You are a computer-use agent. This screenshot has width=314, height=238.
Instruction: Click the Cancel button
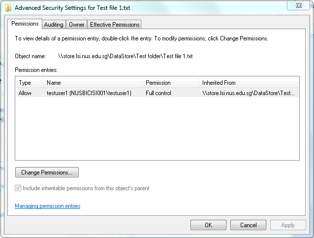[248, 225]
